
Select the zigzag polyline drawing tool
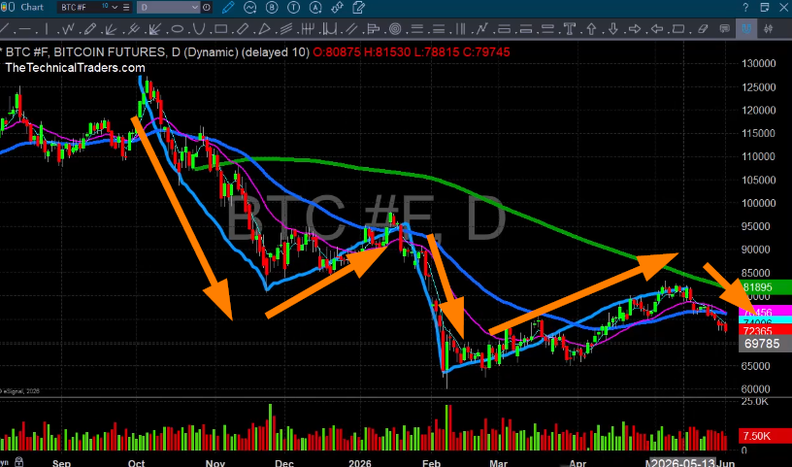pos(68,29)
